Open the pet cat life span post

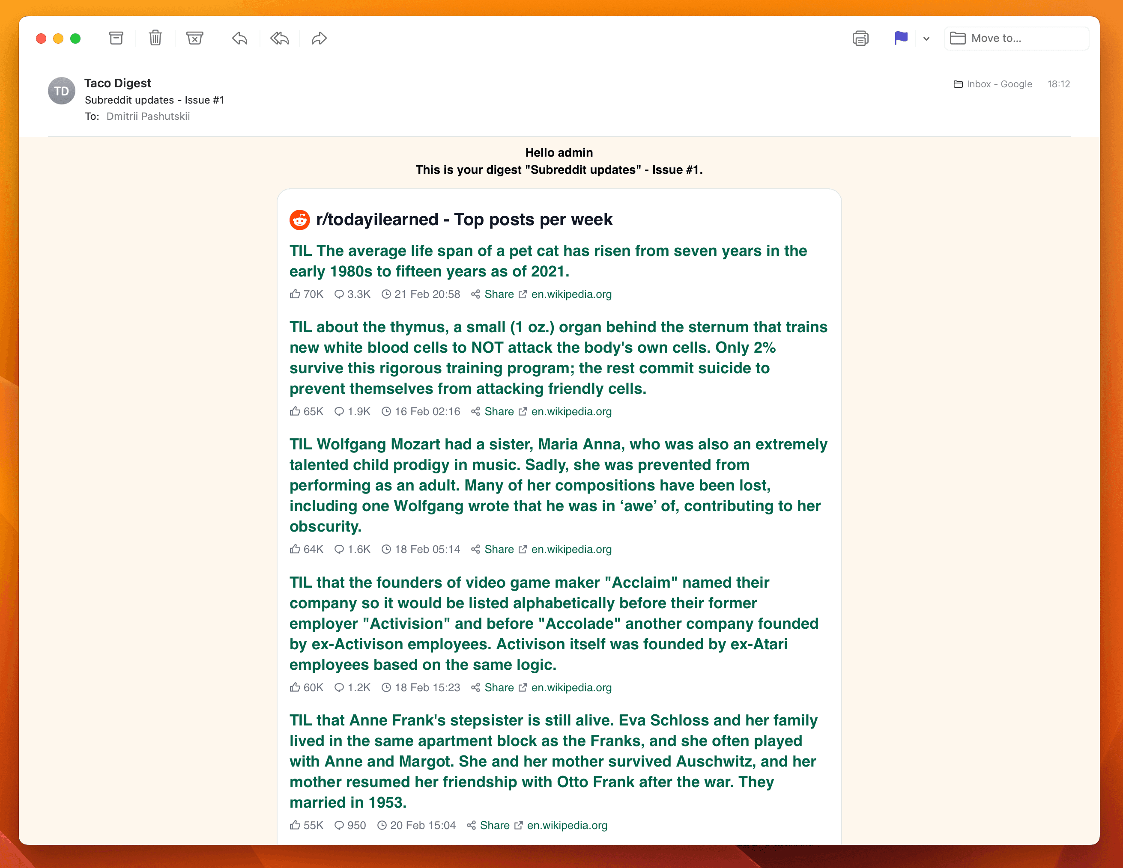point(548,261)
